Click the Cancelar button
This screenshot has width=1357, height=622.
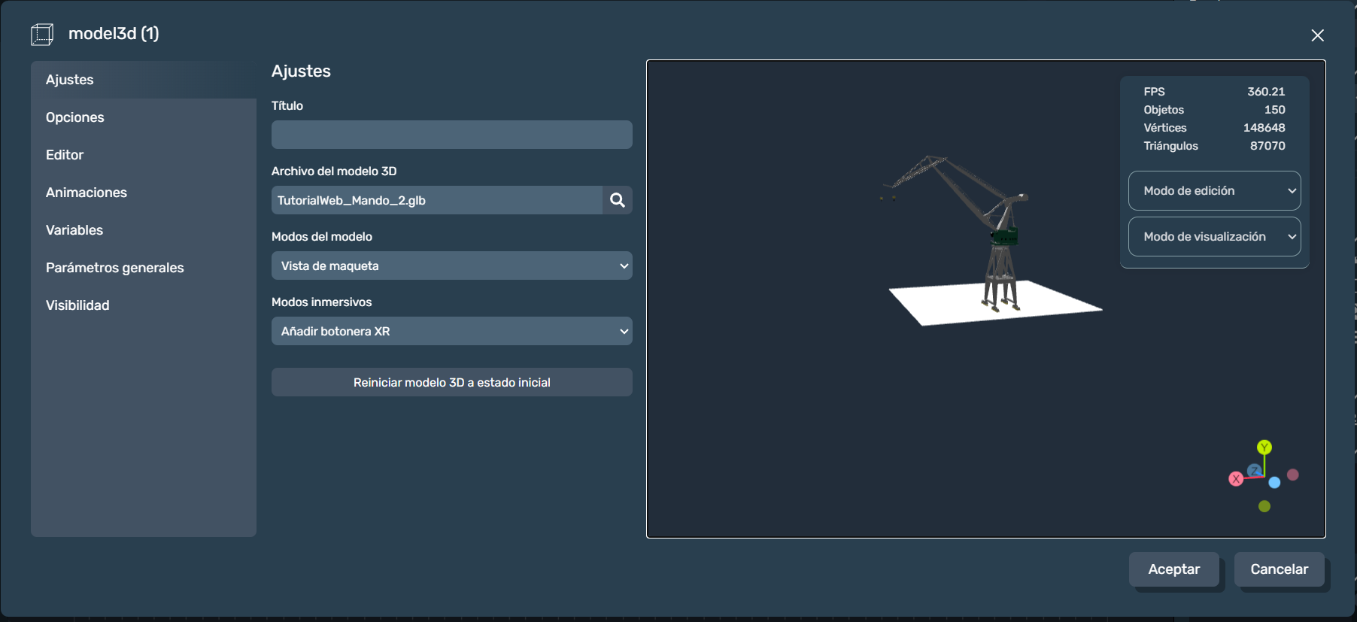1280,569
